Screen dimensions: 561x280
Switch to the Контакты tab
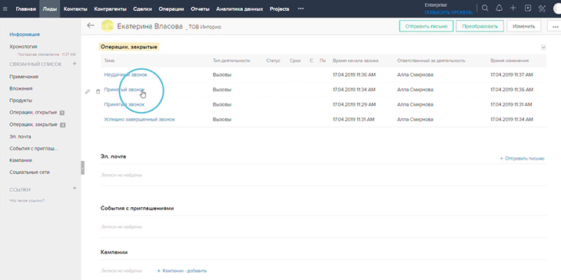tap(75, 9)
